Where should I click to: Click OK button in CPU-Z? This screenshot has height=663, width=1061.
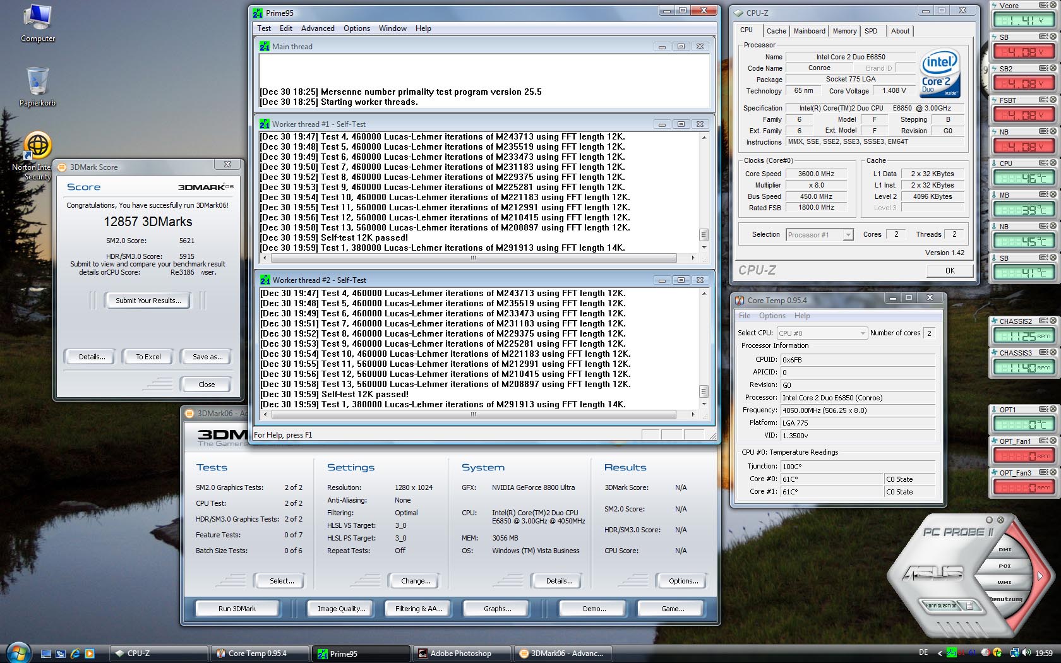[950, 270]
